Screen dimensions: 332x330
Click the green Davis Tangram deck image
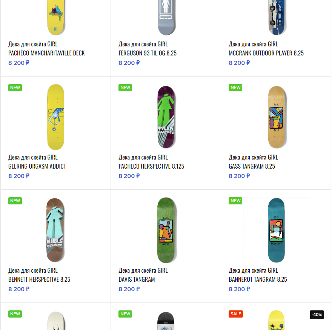click(166, 230)
